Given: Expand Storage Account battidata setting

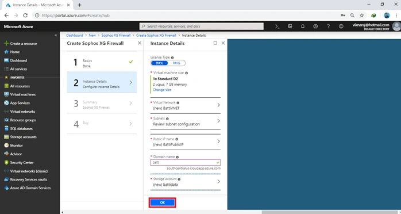Looking at the screenshot, I should [186, 182].
